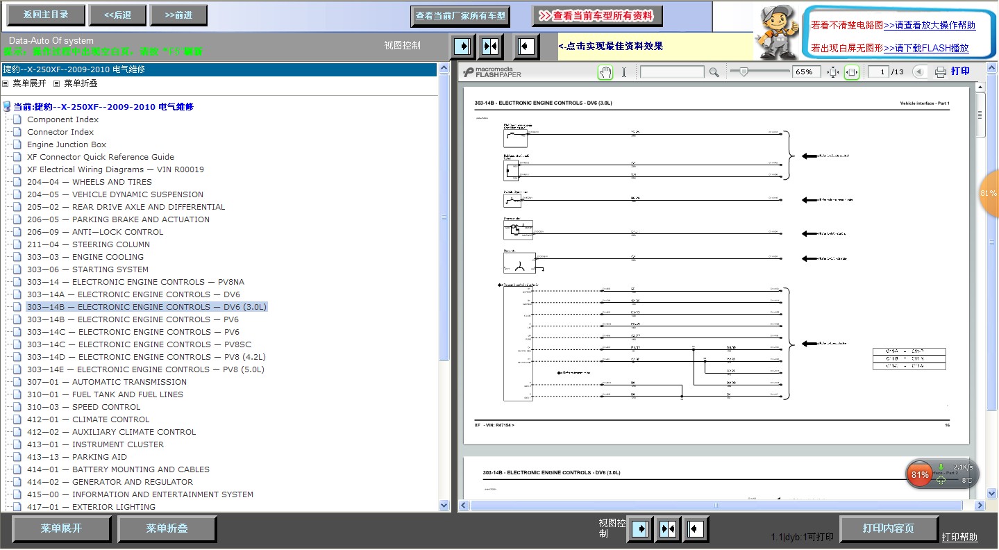Screen dimensions: 999x550
Task: Select 303—14B ELECTRONIC ENGINE CONTROLS DV6 (3.0L)
Action: [x=147, y=307]
